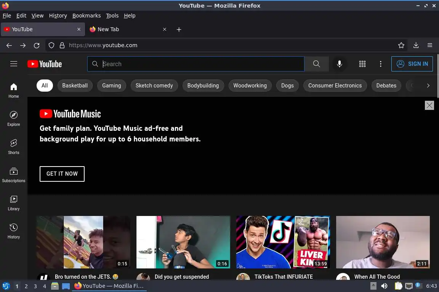Switch to workspace 2 in taskbar
The height and width of the screenshot is (292, 439).
click(x=26, y=286)
